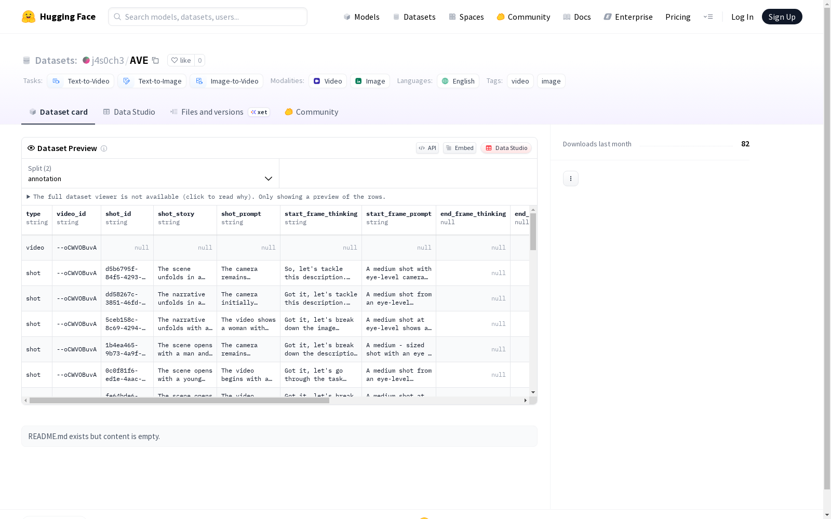Click the table horizontal scrollbar thumb
The image size is (831, 519).
(179, 400)
